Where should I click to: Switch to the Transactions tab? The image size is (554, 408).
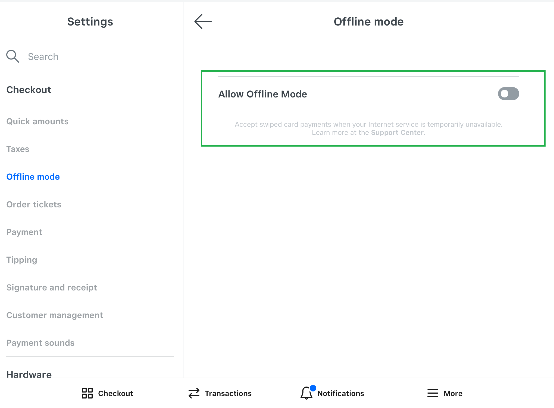click(228, 393)
